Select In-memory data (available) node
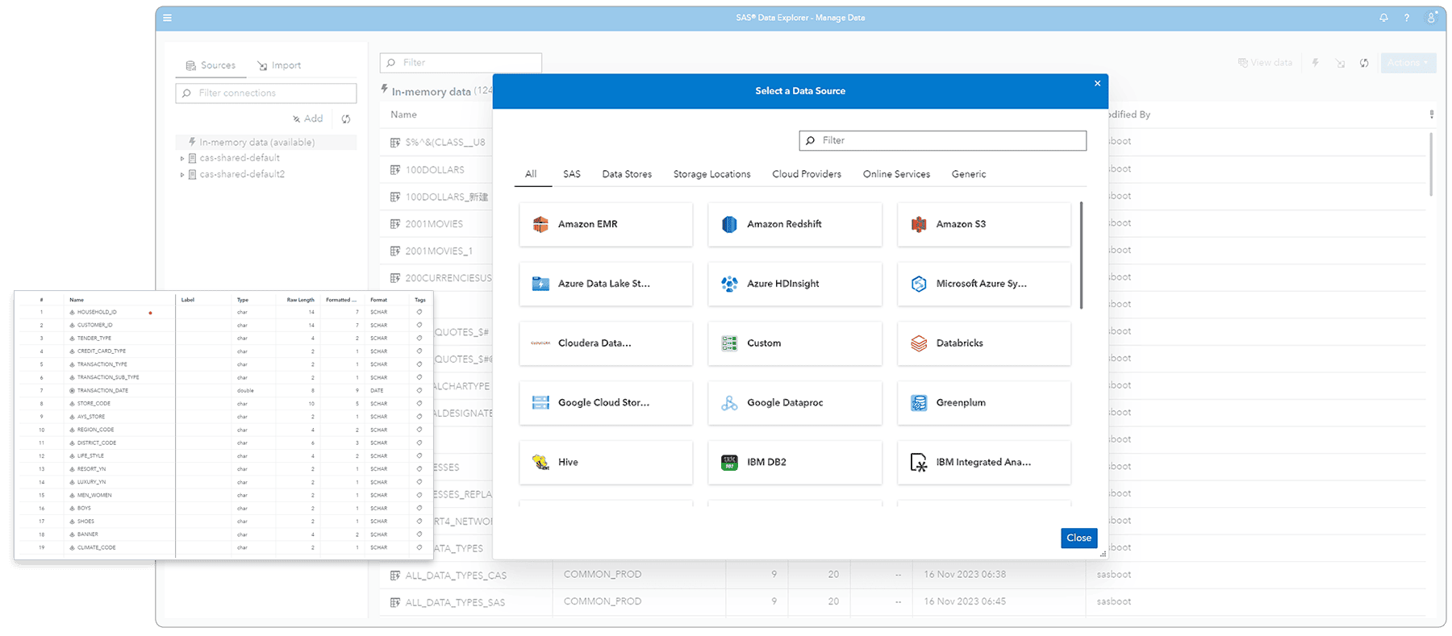 pos(266,142)
